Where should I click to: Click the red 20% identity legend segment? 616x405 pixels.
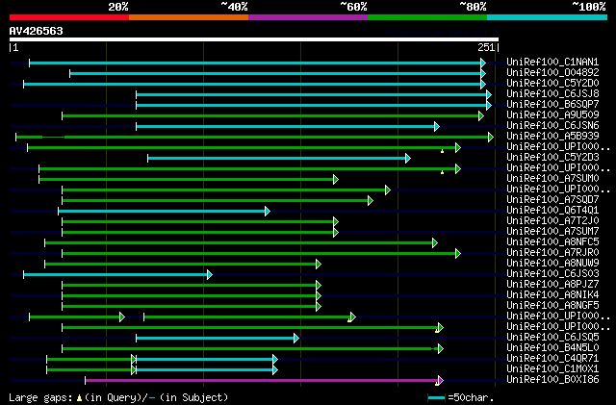pyautogui.click(x=69, y=17)
